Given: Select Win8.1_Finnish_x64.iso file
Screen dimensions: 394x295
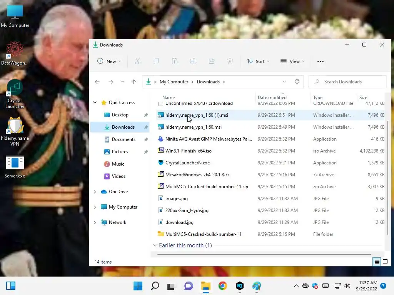Looking at the screenshot, I should pyautogui.click(x=270, y=151).
